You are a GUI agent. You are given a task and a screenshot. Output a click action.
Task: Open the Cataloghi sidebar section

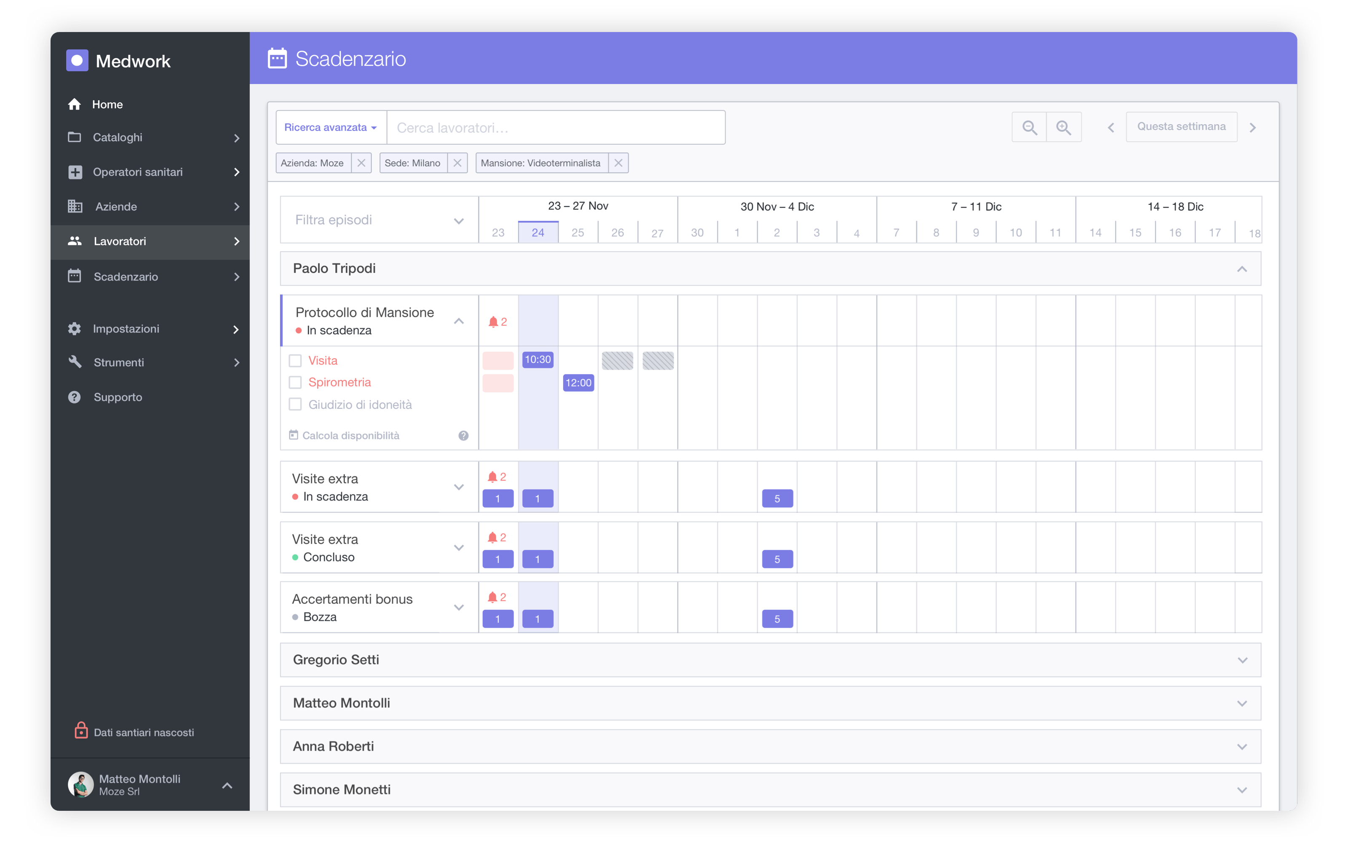150,138
